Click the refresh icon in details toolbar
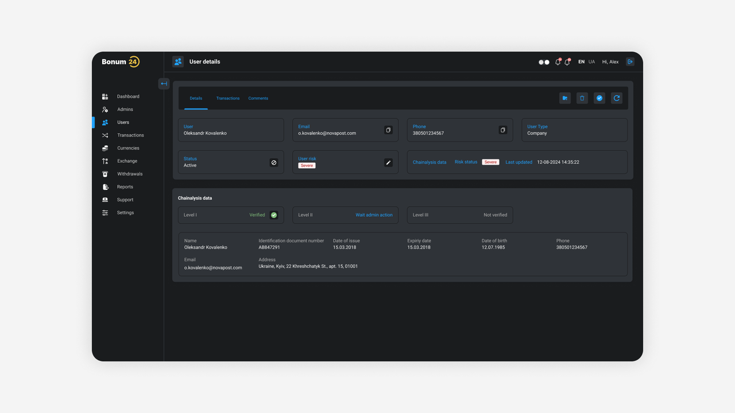735x413 pixels. [x=617, y=98]
